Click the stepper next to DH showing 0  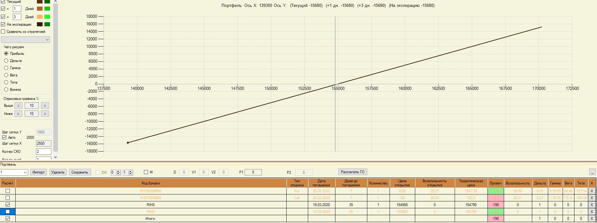[116, 172]
